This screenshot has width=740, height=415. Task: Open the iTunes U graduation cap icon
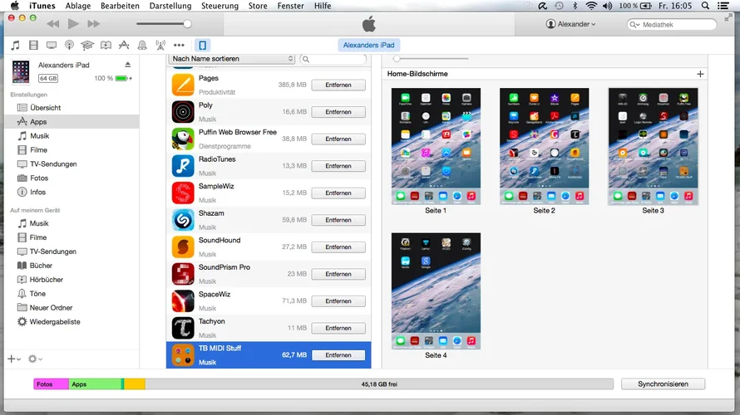click(x=87, y=45)
